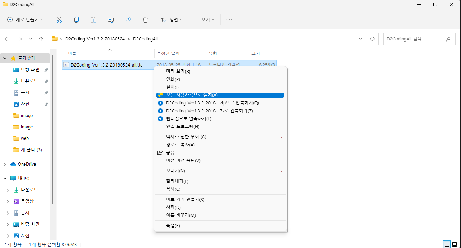Click the share icon beside 공유
This screenshot has height=248, width=461.
pyautogui.click(x=160, y=152)
